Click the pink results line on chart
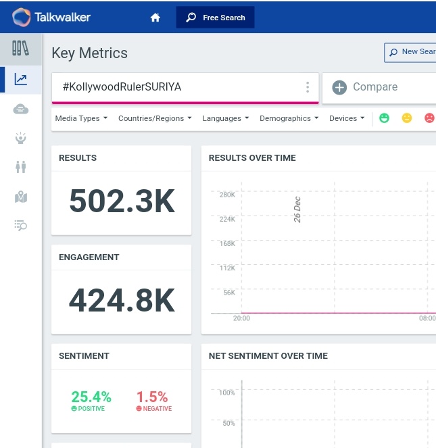Screen dimensions: 436x448 337,313
